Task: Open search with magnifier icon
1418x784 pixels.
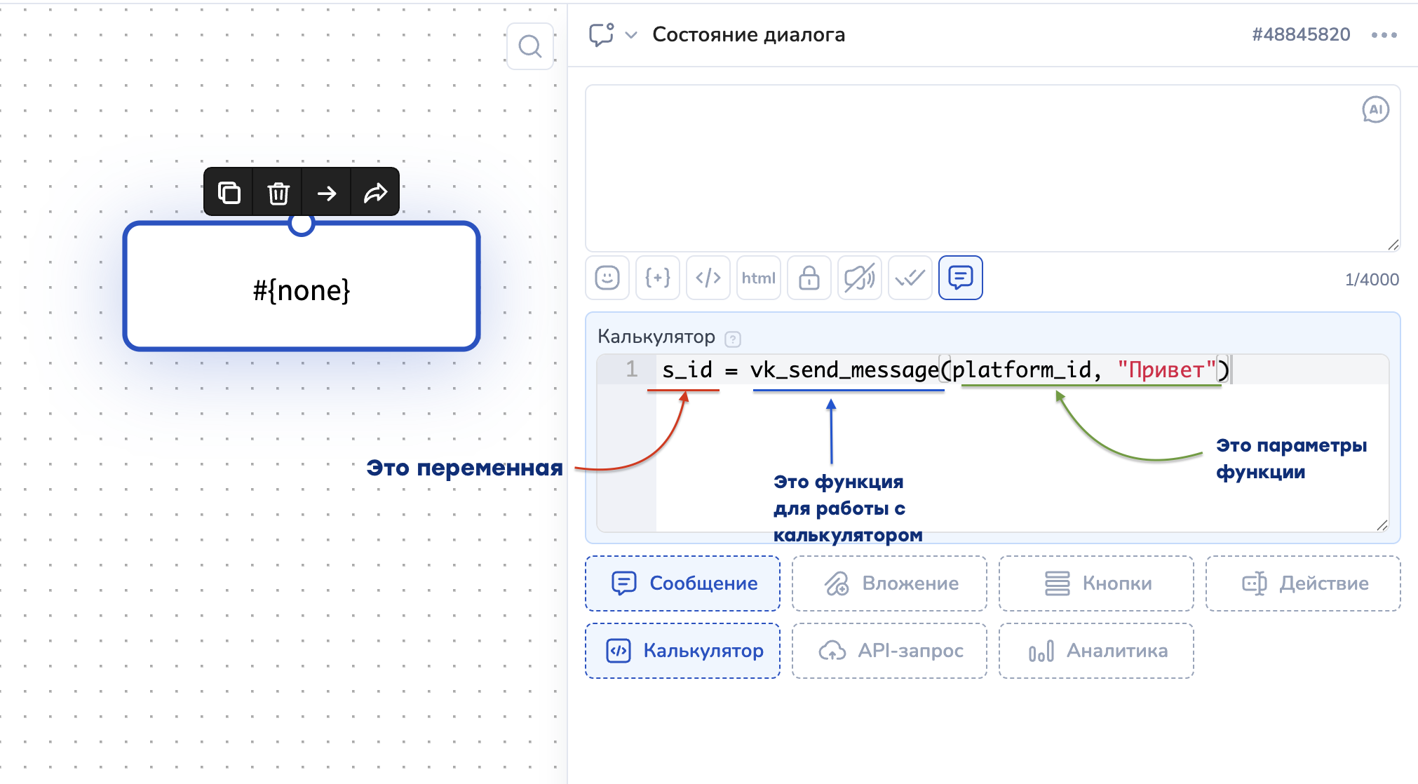Action: pyautogui.click(x=529, y=46)
